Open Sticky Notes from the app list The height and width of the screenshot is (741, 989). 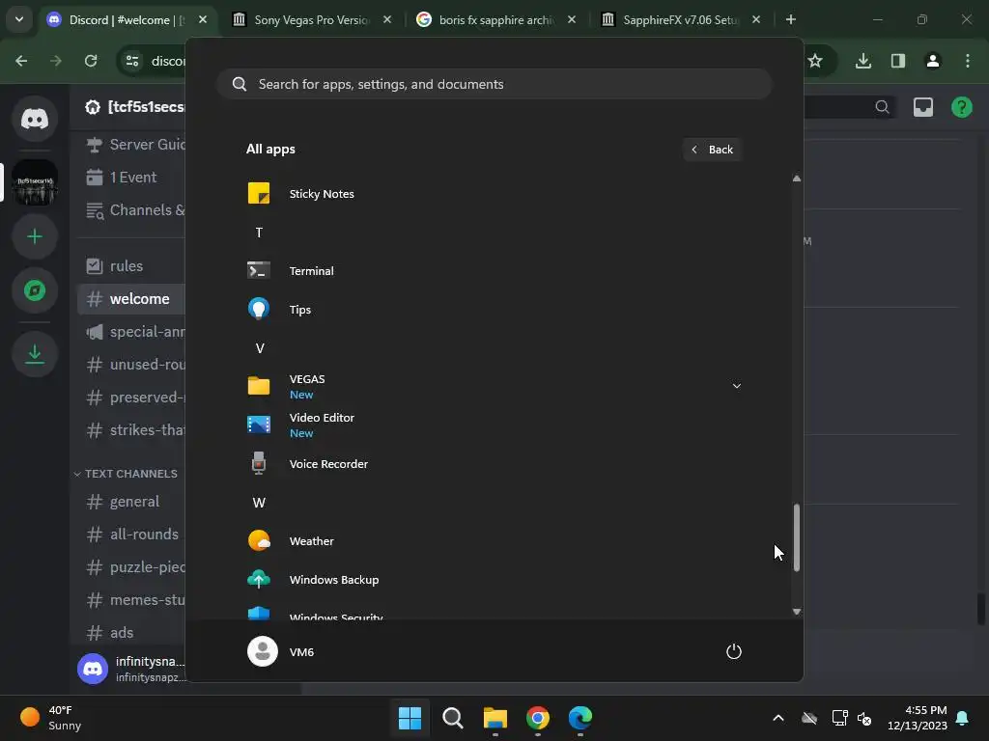coord(494,193)
